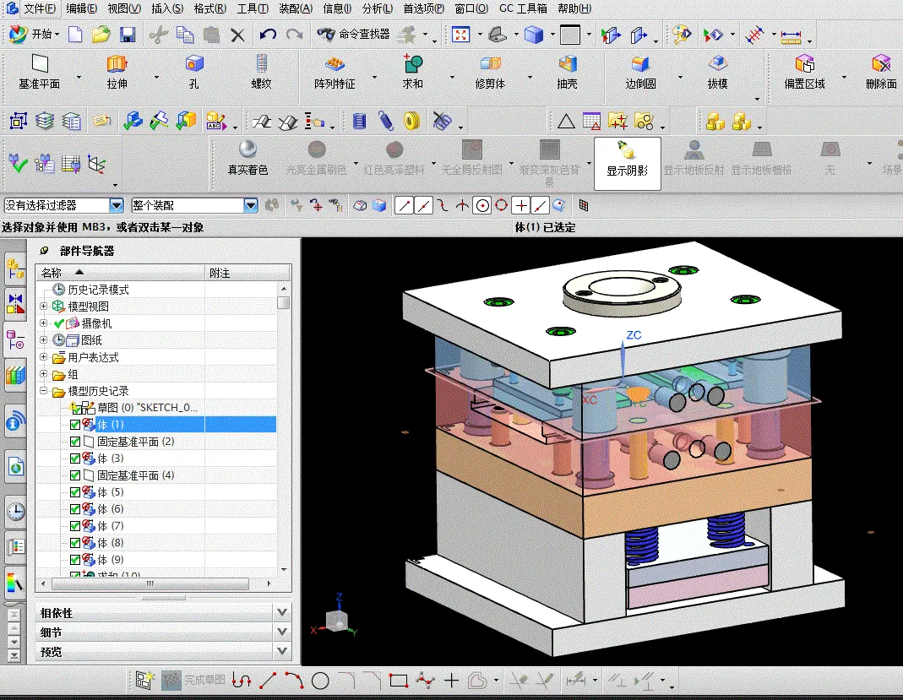This screenshot has width=903, height=700.
Task: Expand the 图纸 tree node
Action: coord(43,339)
